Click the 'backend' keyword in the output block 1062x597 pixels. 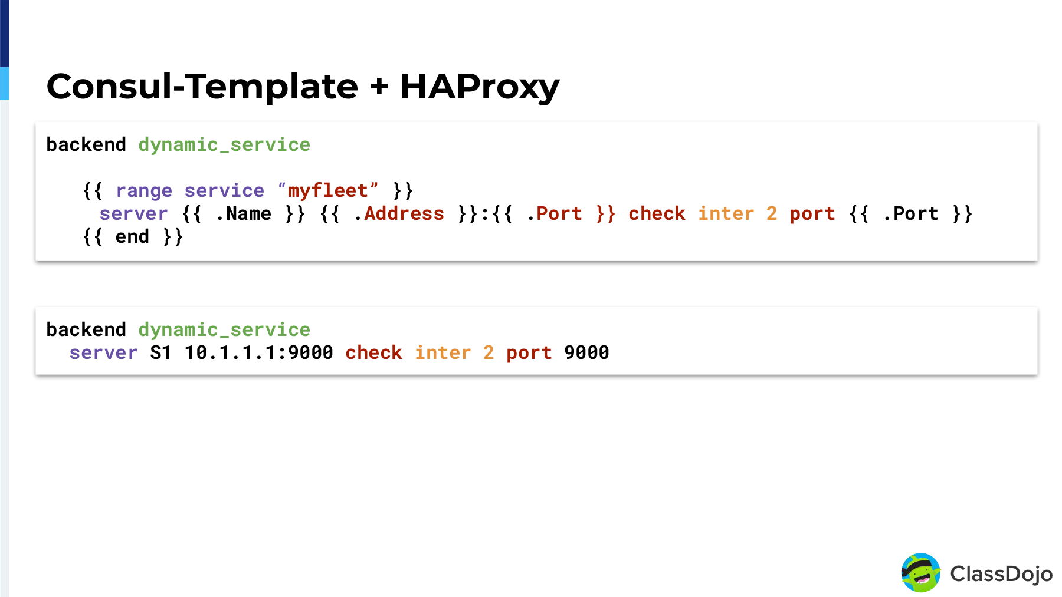pos(86,329)
